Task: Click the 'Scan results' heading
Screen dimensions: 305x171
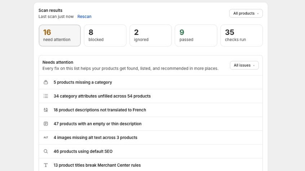Action: point(51,10)
